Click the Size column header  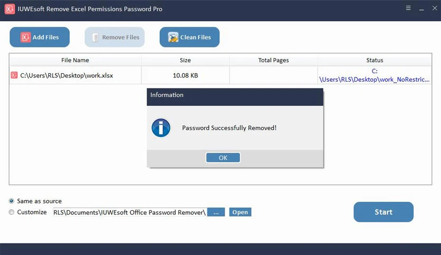(x=185, y=60)
